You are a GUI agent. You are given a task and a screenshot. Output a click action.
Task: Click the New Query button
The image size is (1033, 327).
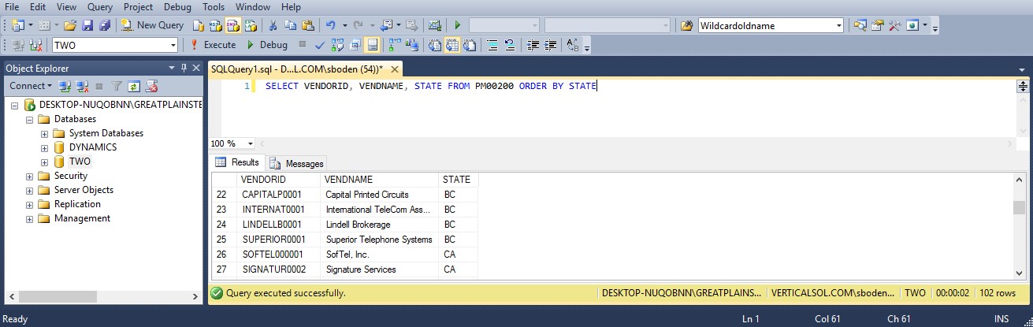pos(154,25)
